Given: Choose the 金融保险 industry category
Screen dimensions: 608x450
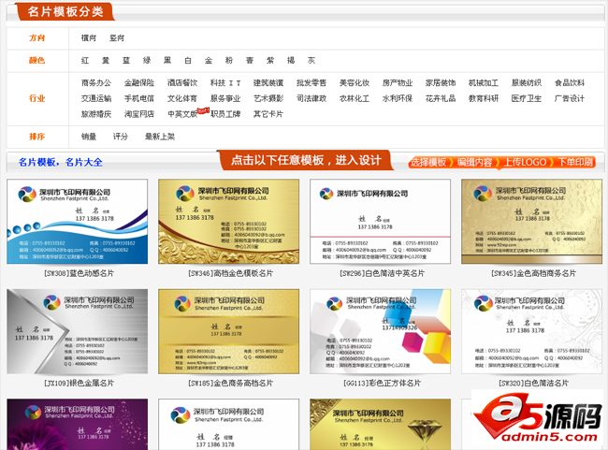Looking at the screenshot, I should 139,83.
